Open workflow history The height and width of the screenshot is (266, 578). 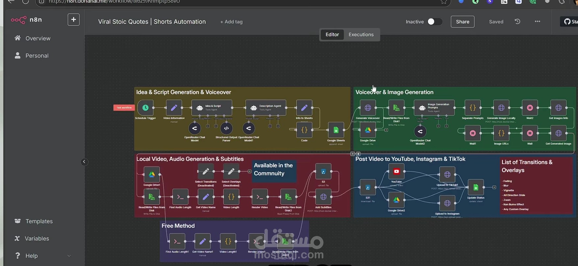pos(517,21)
